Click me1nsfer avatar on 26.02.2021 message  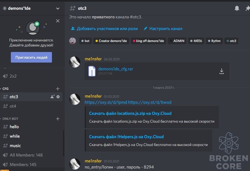75,62
